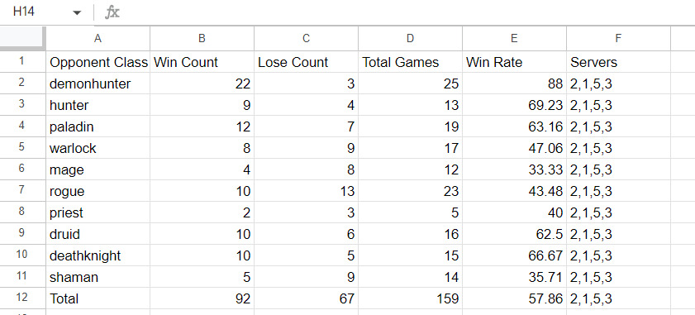Select Total games cell showing 159

(x=410, y=298)
